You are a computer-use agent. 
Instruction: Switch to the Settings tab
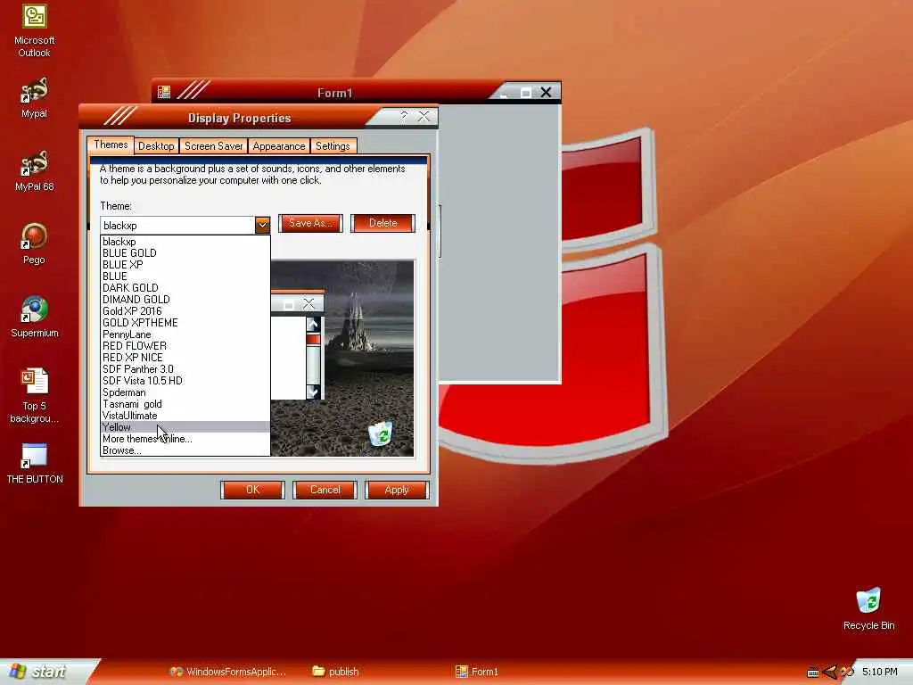tap(333, 145)
